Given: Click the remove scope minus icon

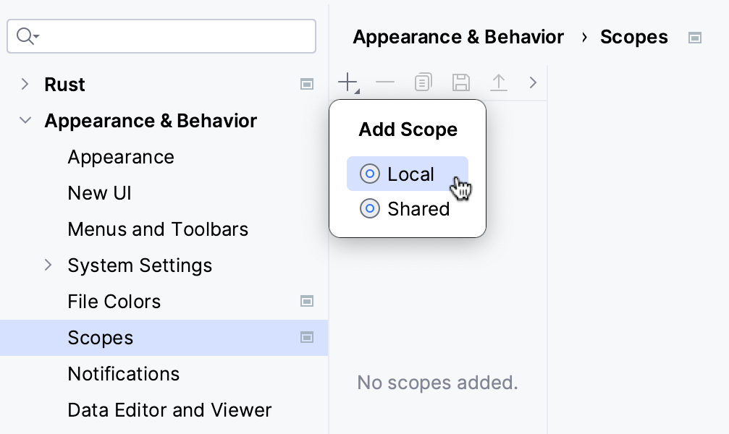Looking at the screenshot, I should (385, 82).
